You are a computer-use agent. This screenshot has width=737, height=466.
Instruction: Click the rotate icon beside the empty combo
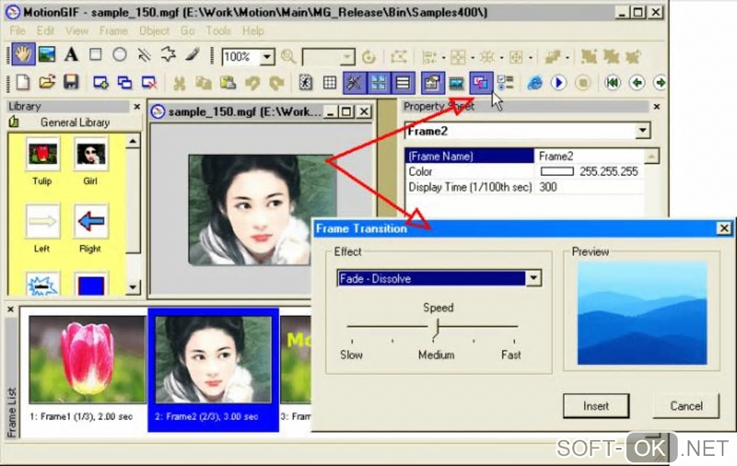(x=369, y=57)
